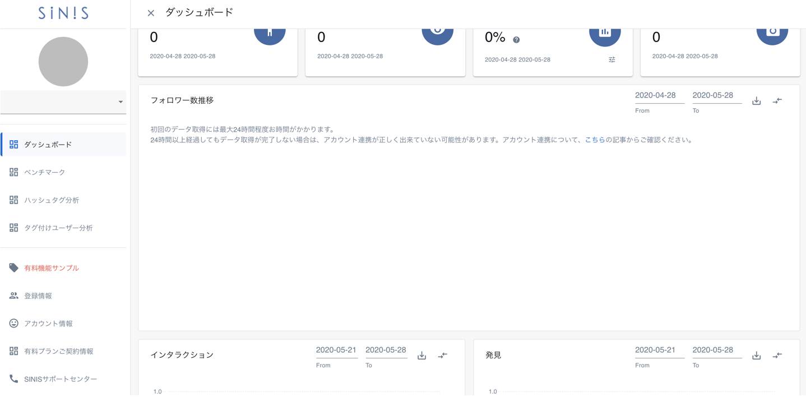Image resolution: width=806 pixels, height=397 pixels.
Task: Click the こちら link in the notice
Action: point(595,140)
